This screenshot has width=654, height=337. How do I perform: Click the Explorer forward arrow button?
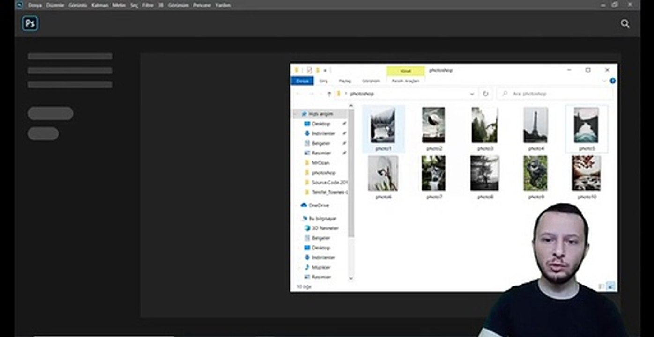point(311,94)
